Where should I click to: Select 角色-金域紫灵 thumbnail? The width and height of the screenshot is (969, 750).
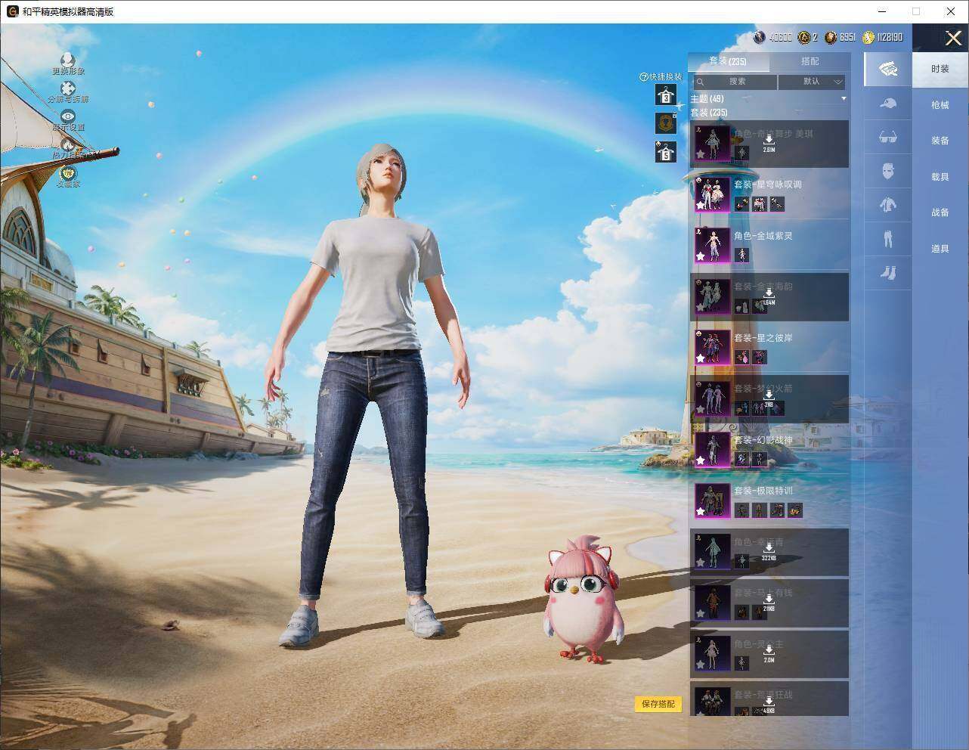pyautogui.click(x=712, y=245)
